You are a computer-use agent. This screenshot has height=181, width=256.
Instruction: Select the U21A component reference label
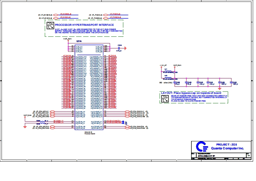pyautogui.click(x=79, y=42)
